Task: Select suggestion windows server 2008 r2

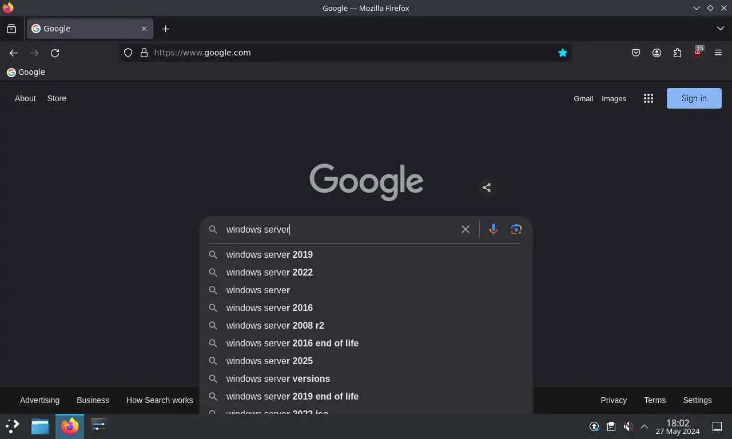Action: [366, 325]
